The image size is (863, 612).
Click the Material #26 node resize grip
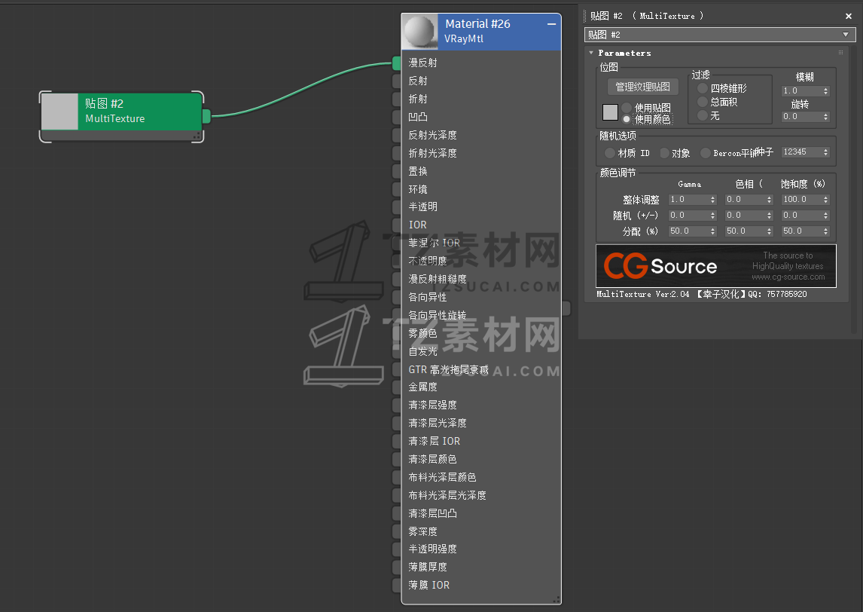coord(557,599)
